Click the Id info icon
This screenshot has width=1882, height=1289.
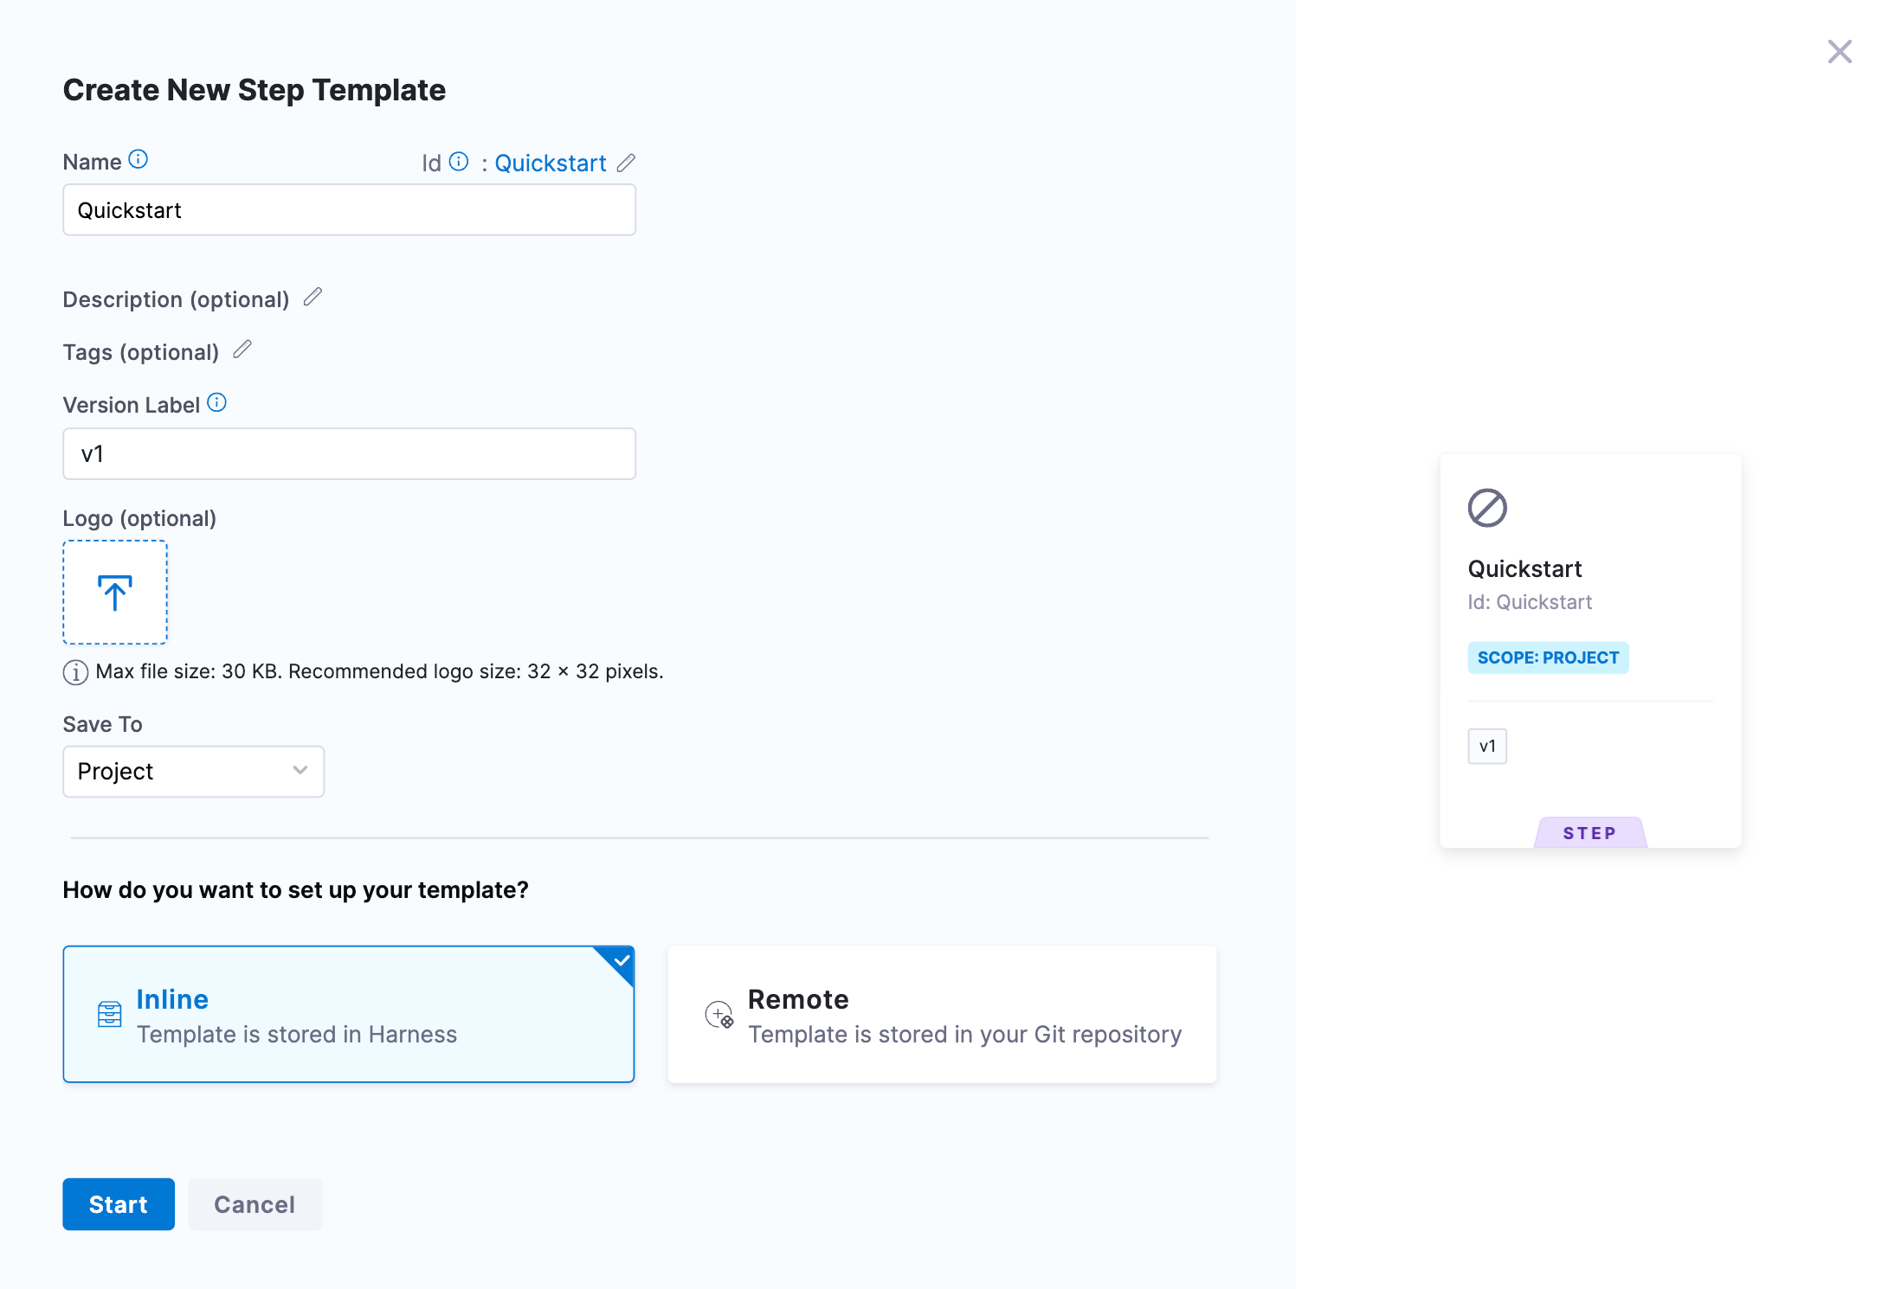tap(459, 162)
